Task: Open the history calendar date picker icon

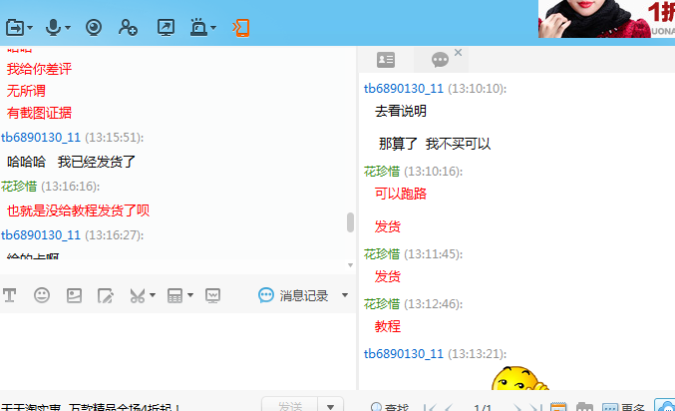Action: coord(558,406)
